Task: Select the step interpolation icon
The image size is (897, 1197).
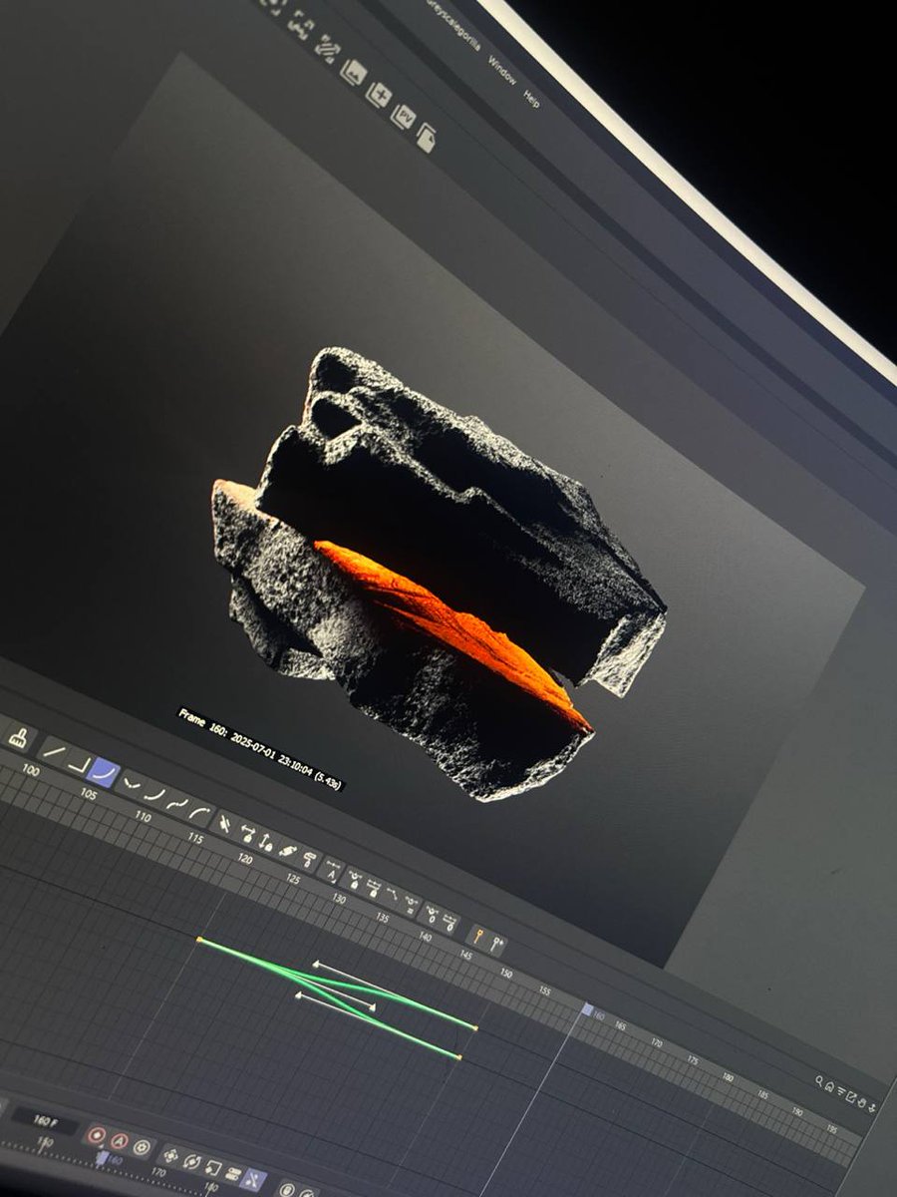Action: pyautogui.click(x=80, y=764)
